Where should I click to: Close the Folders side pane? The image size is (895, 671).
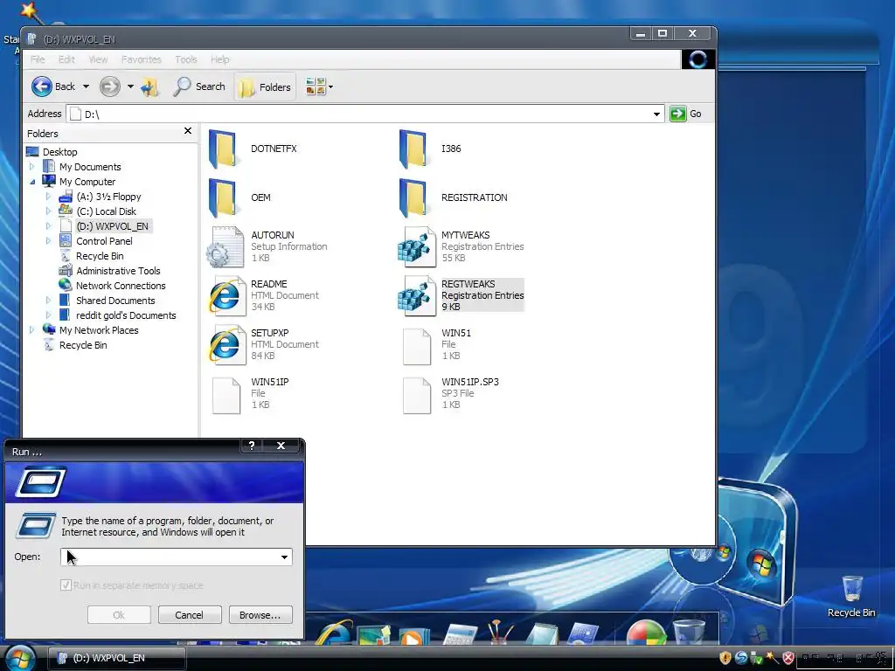point(188,131)
